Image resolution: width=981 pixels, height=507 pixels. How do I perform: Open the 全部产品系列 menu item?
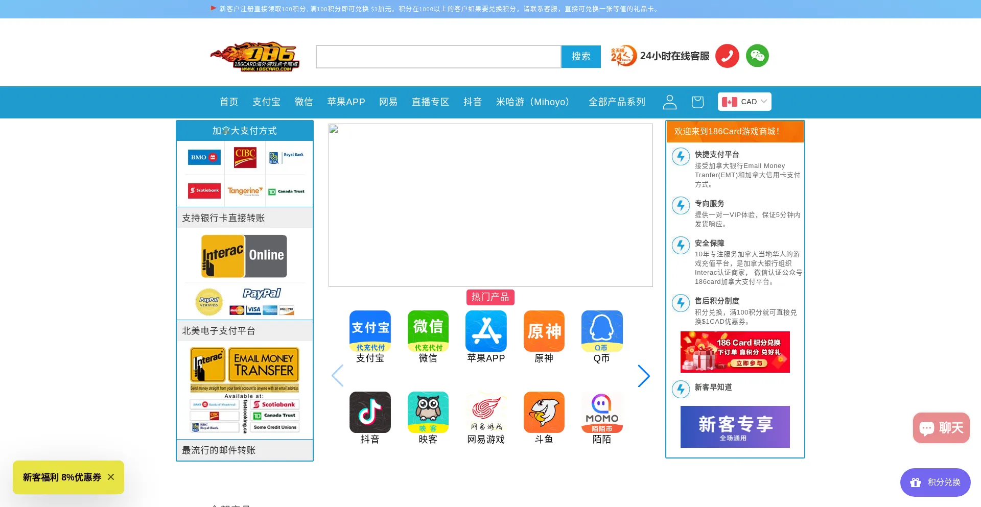[x=617, y=102]
